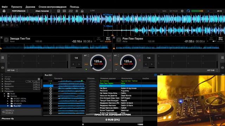
Task: Toggle BEAT SYNC on Рам Пам Парам deck
Action: [220, 39]
